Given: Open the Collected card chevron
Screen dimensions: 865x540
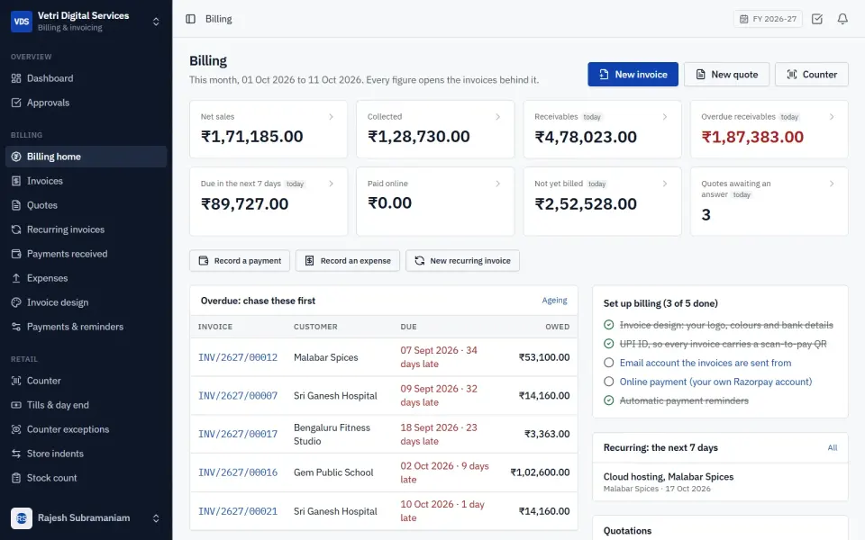Looking at the screenshot, I should [497, 117].
